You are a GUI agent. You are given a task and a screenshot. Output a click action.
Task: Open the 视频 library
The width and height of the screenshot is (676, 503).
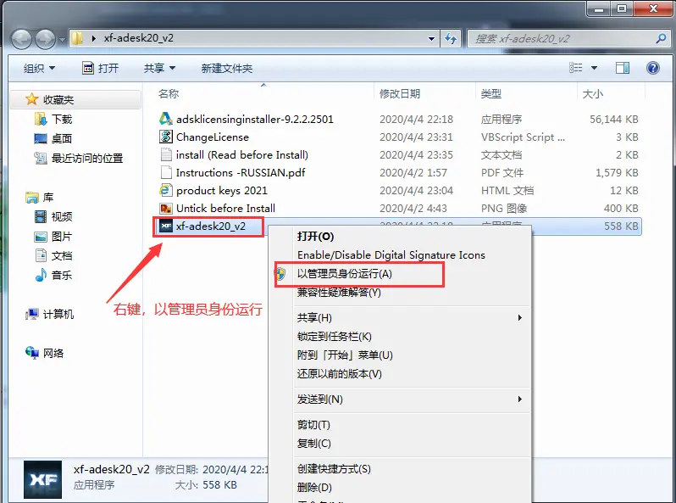(x=62, y=217)
